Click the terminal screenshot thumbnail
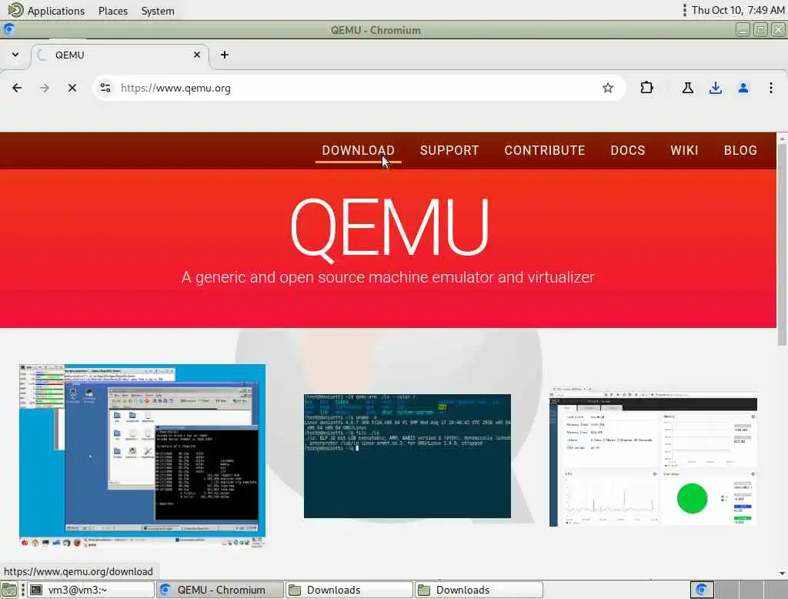788x599 pixels. click(407, 456)
